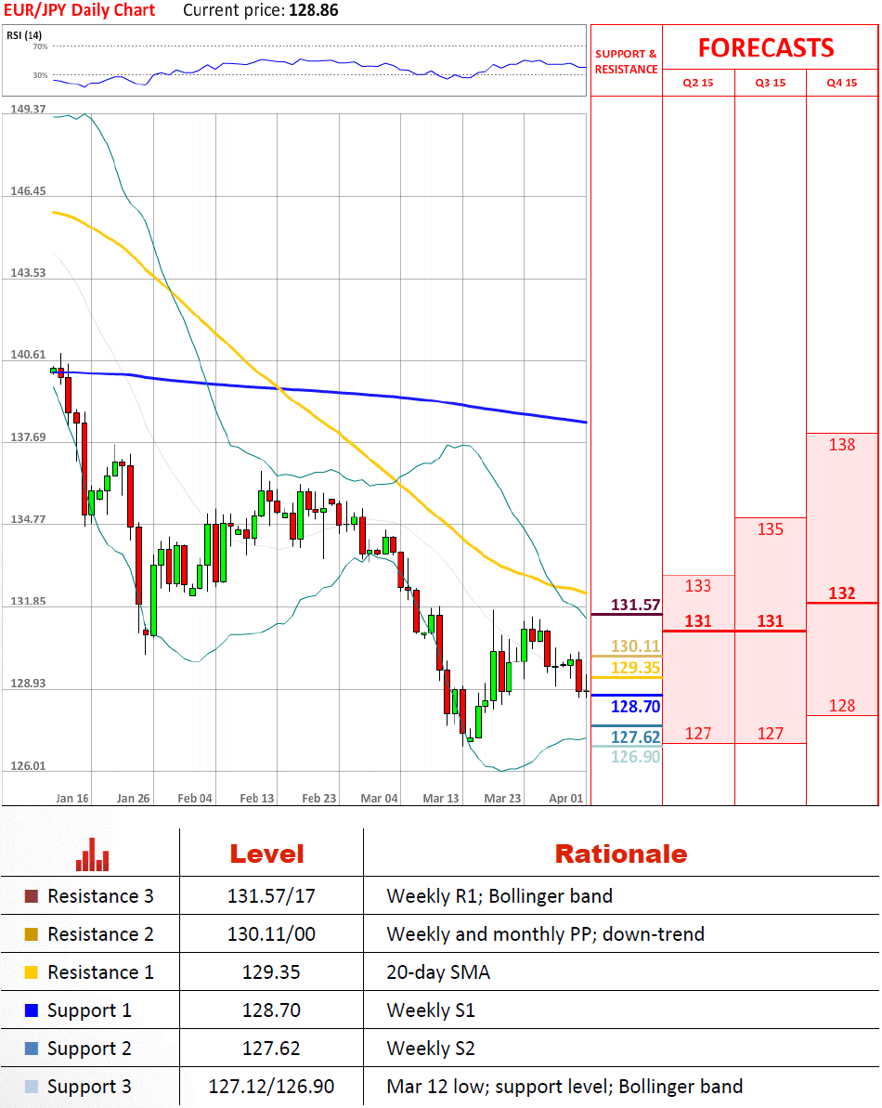Image resolution: width=882 pixels, height=1108 pixels.
Task: Click the Q2 forecast low value 127
Action: [x=697, y=734]
